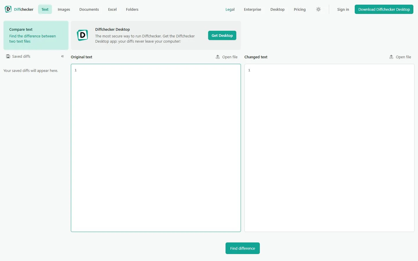The height and width of the screenshot is (261, 418).
Task: Click the Find difference button
Action: point(243,248)
